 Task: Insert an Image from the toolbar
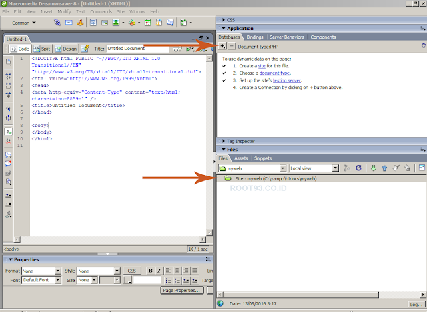pyautogui.click(x=116, y=23)
